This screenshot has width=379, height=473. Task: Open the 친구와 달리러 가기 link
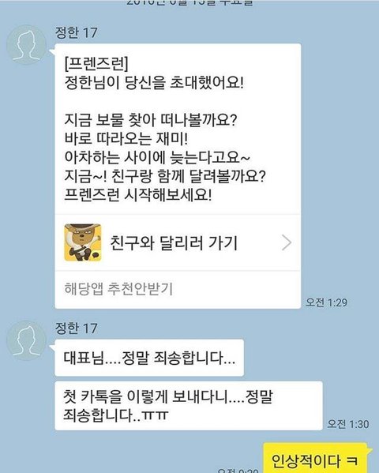pyautogui.click(x=178, y=243)
